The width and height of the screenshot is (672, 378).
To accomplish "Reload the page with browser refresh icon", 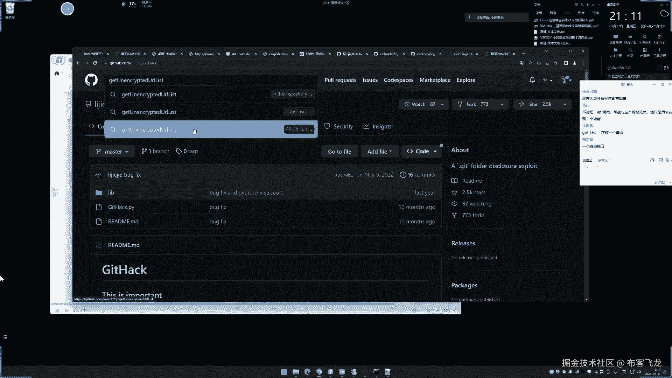I will pyautogui.click(x=95, y=63).
